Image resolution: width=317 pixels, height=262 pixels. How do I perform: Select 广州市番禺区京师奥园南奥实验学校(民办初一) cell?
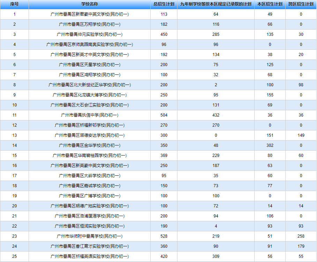(90, 45)
